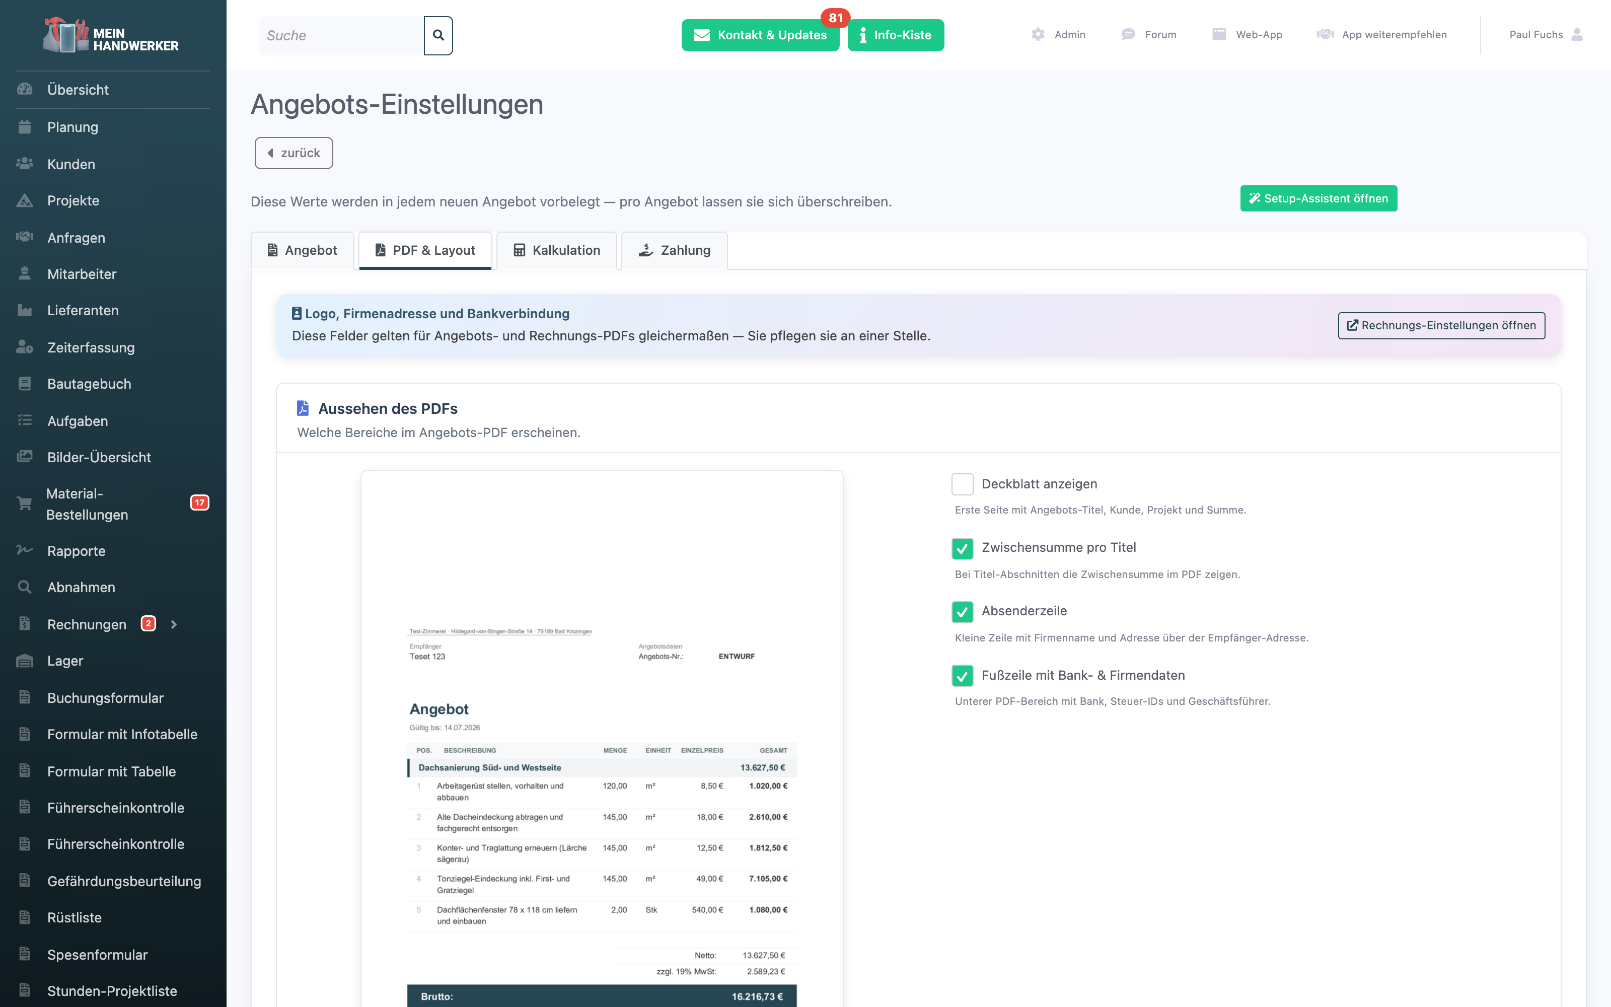
Task: Click the Mein Handwerker logo
Action: pyautogui.click(x=111, y=35)
